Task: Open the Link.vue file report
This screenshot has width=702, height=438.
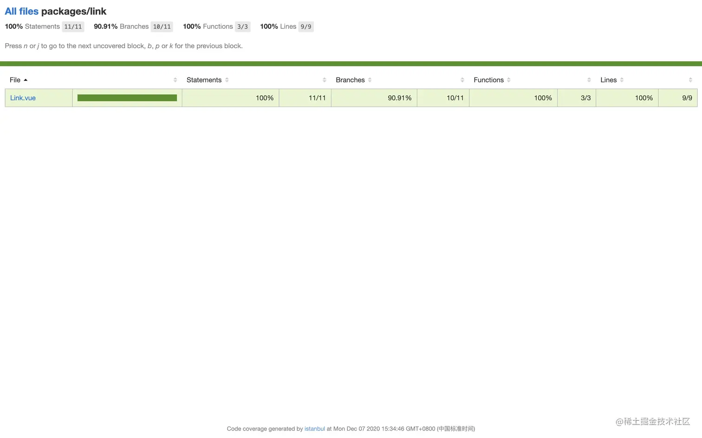Action: pyautogui.click(x=23, y=98)
